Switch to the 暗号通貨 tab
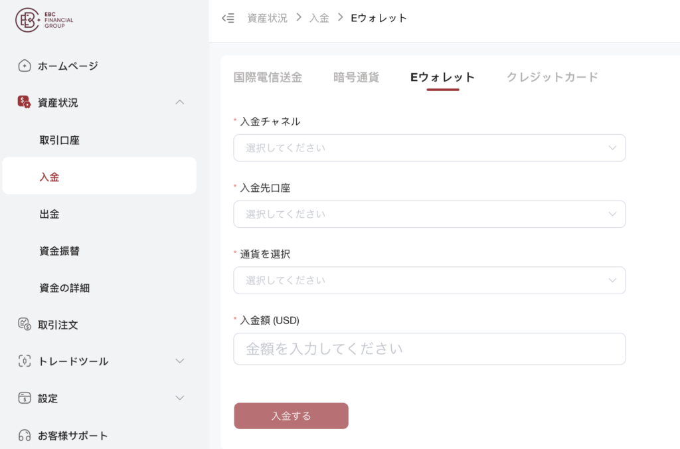This screenshot has width=680, height=449. pyautogui.click(x=356, y=77)
